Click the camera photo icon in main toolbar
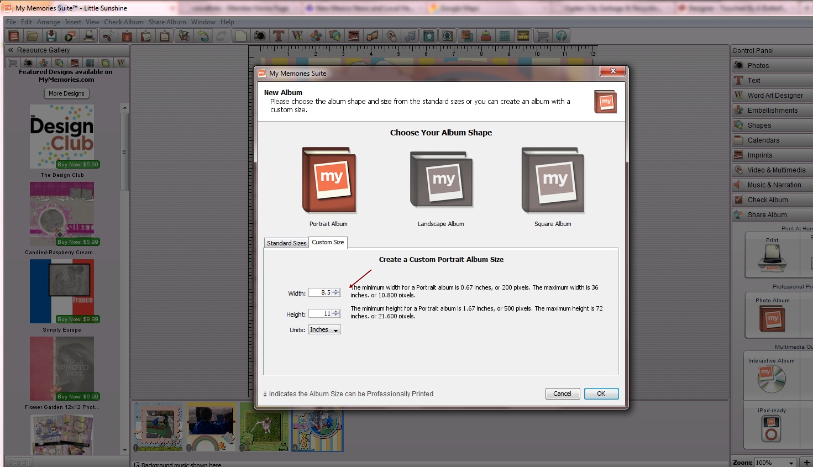 [259, 36]
